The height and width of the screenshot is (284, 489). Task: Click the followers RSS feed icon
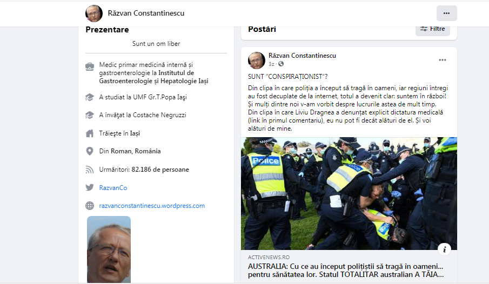(x=90, y=170)
